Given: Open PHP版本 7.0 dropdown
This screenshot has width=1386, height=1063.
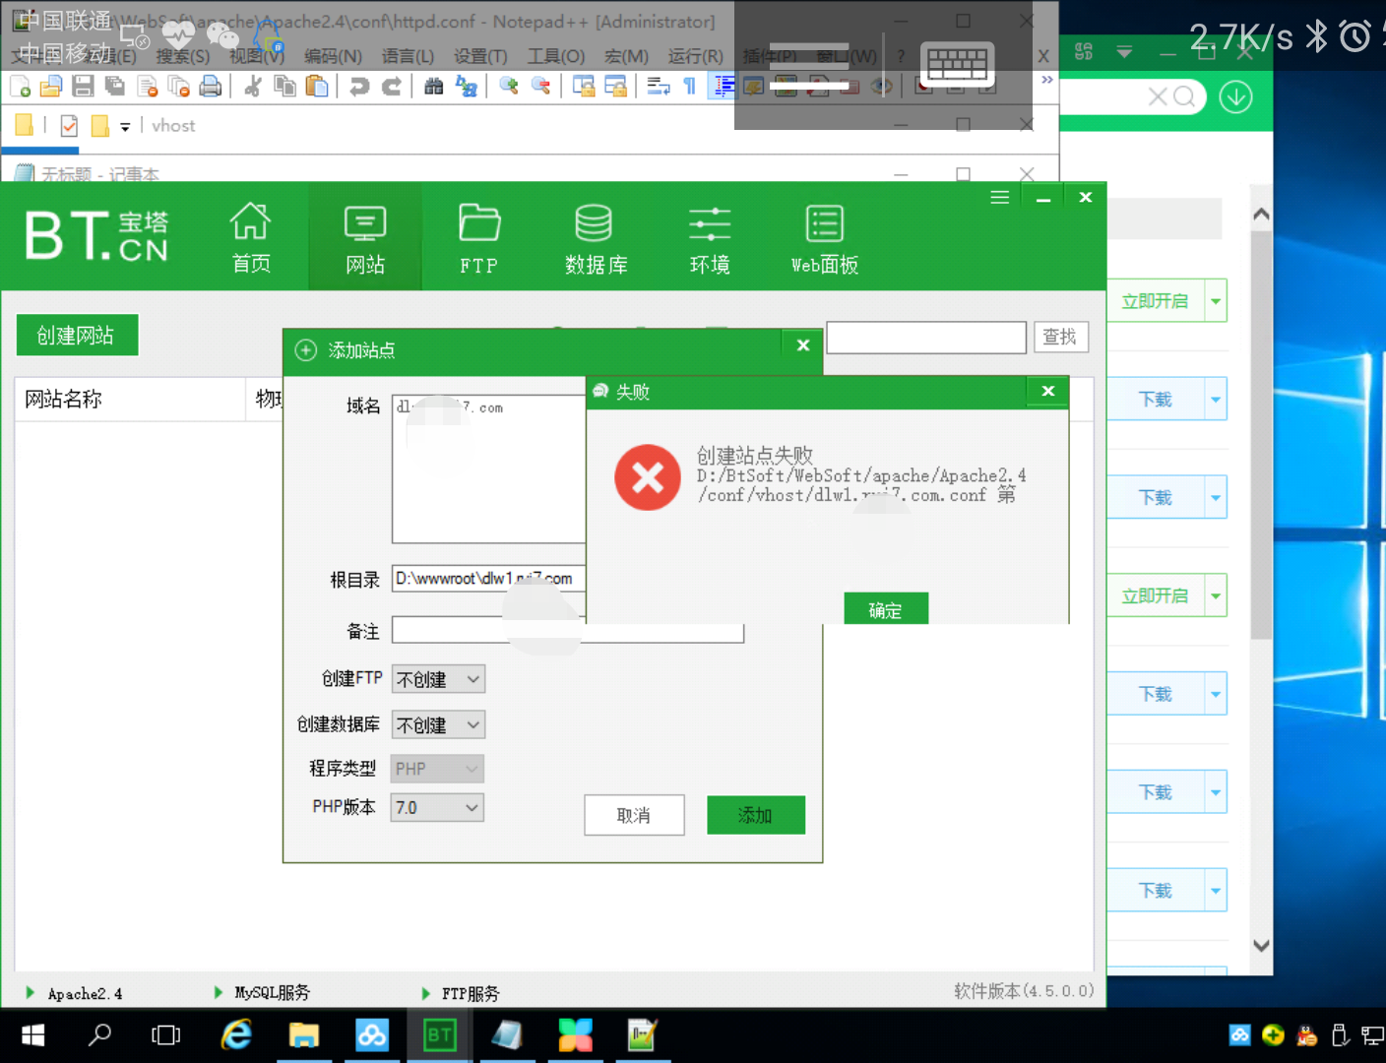Looking at the screenshot, I should click(x=438, y=807).
